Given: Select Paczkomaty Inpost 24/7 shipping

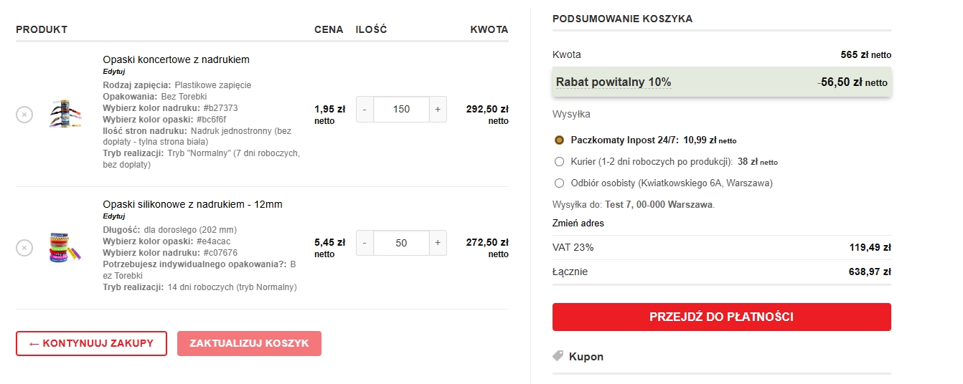Looking at the screenshot, I should 560,140.
